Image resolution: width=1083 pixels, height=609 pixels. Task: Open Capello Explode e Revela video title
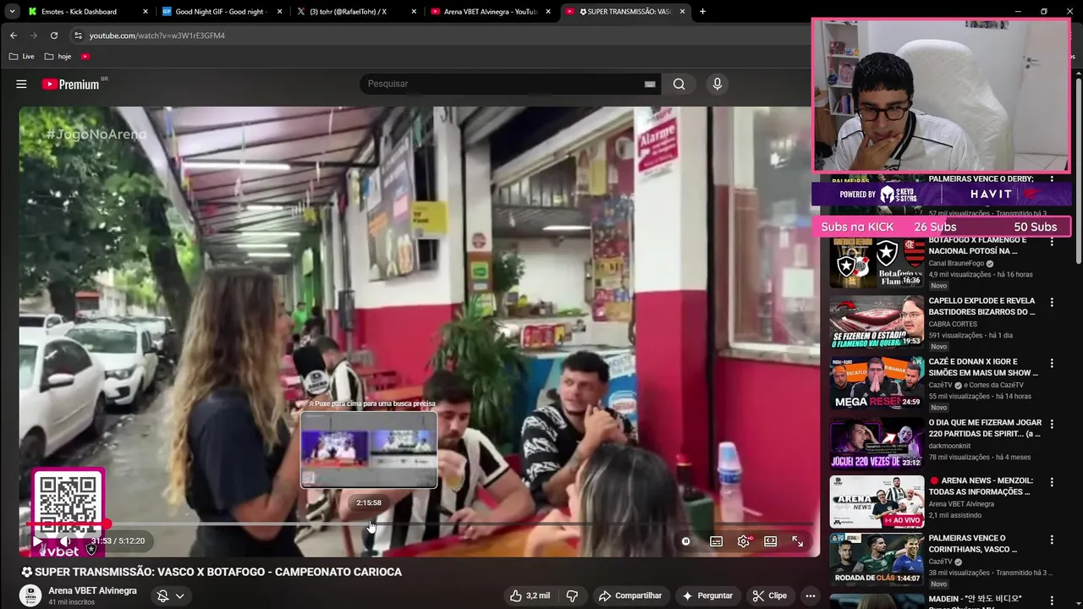coord(981,306)
